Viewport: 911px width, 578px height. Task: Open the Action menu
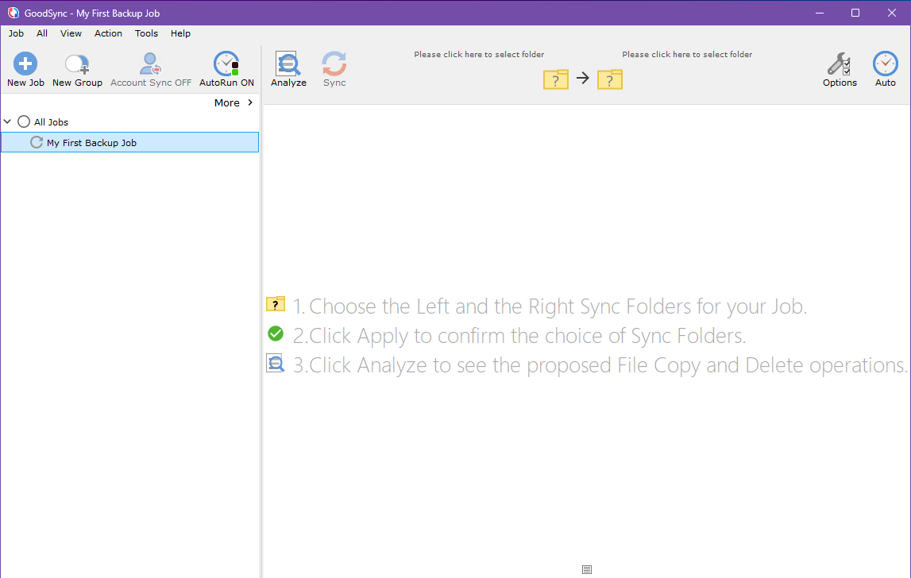108,33
